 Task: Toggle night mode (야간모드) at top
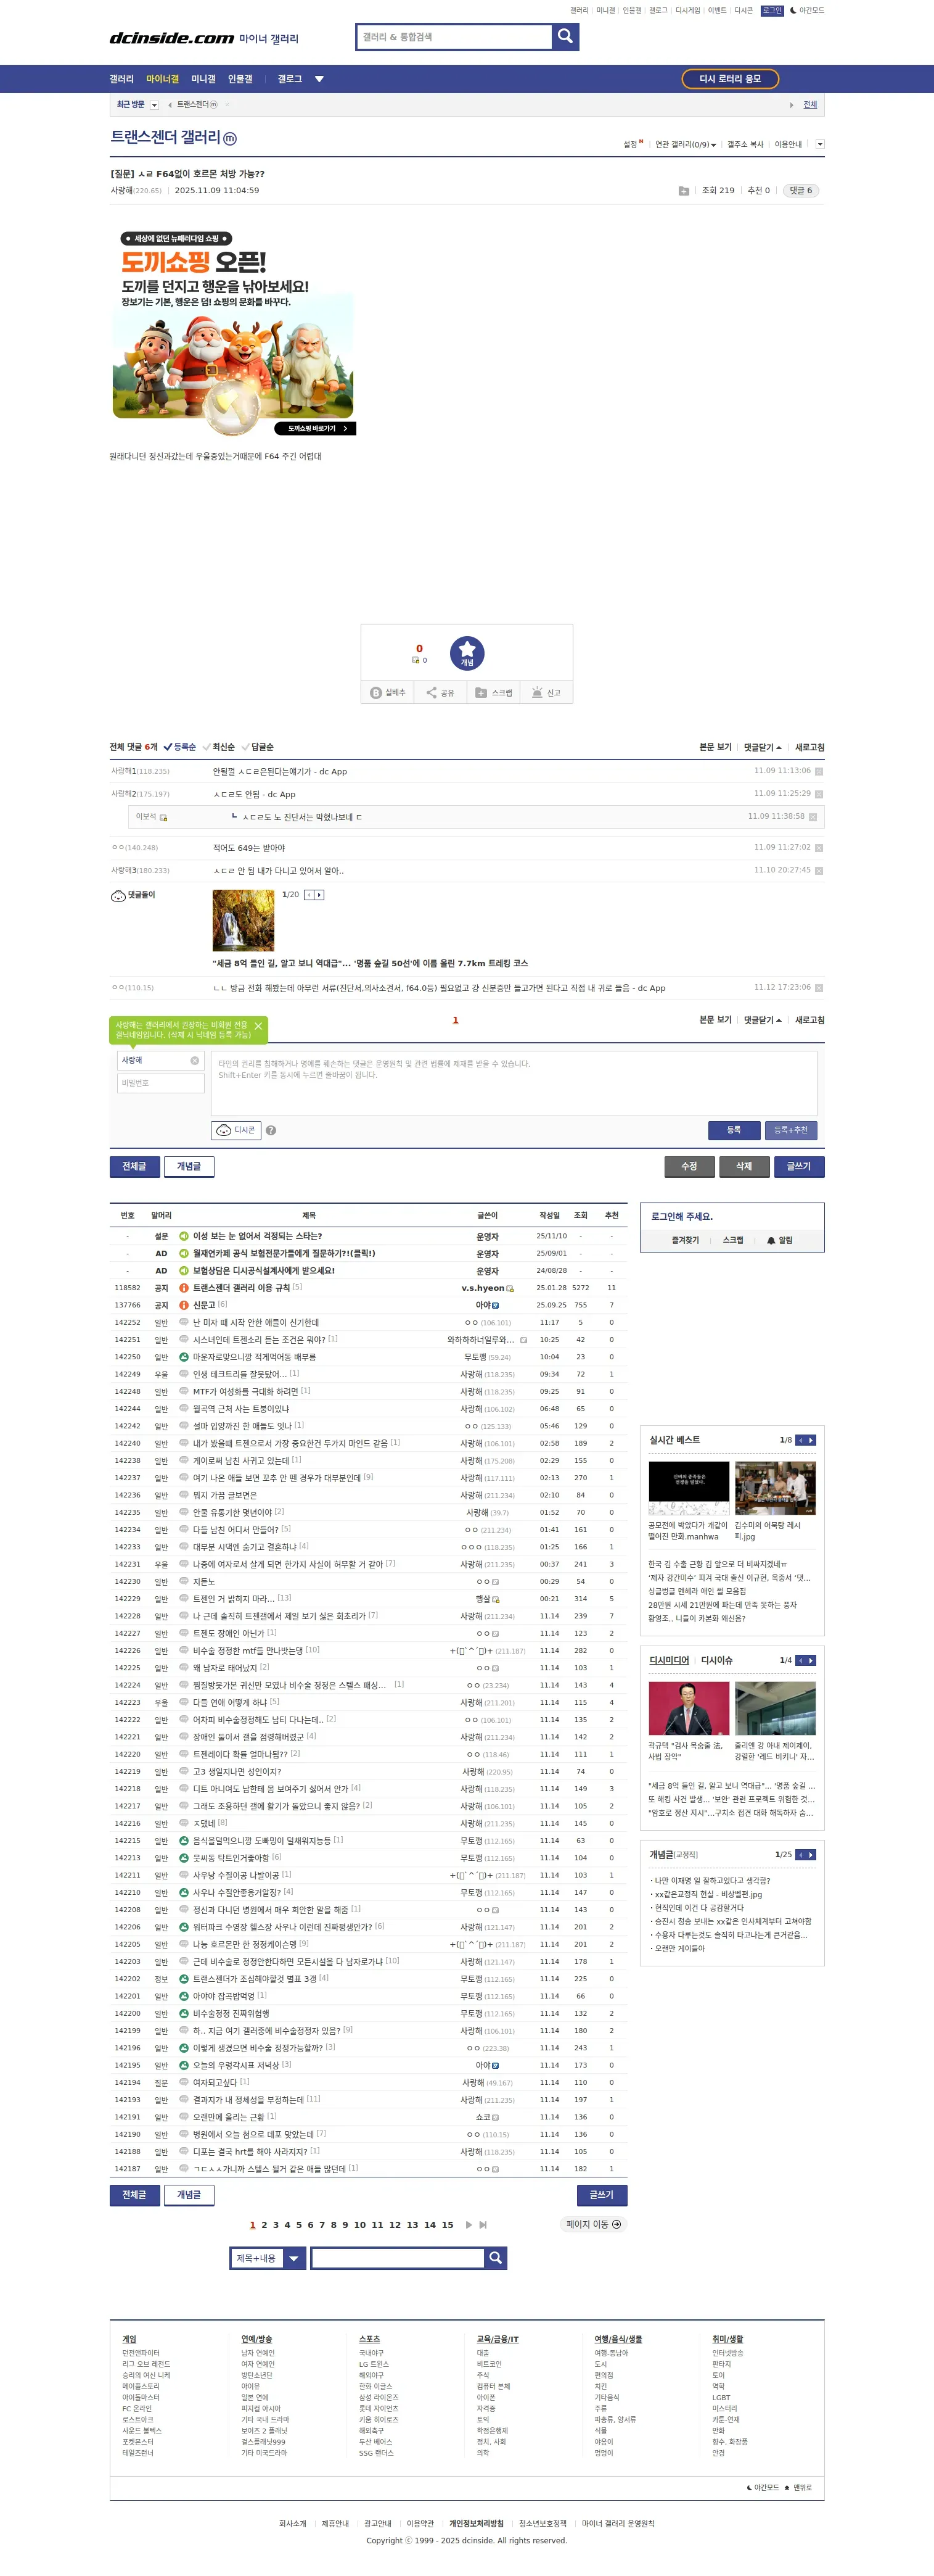[807, 10]
